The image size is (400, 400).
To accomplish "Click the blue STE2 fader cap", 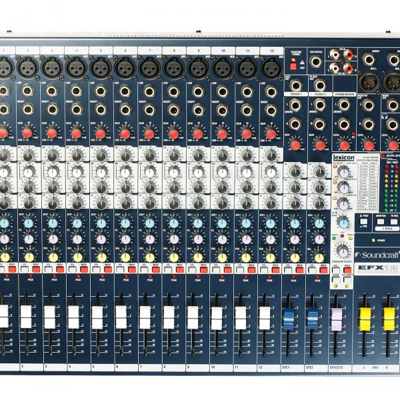I will tap(312, 319).
